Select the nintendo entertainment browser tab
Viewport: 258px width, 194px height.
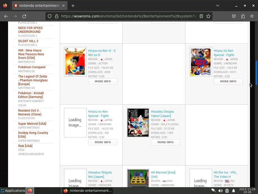click(40, 6)
